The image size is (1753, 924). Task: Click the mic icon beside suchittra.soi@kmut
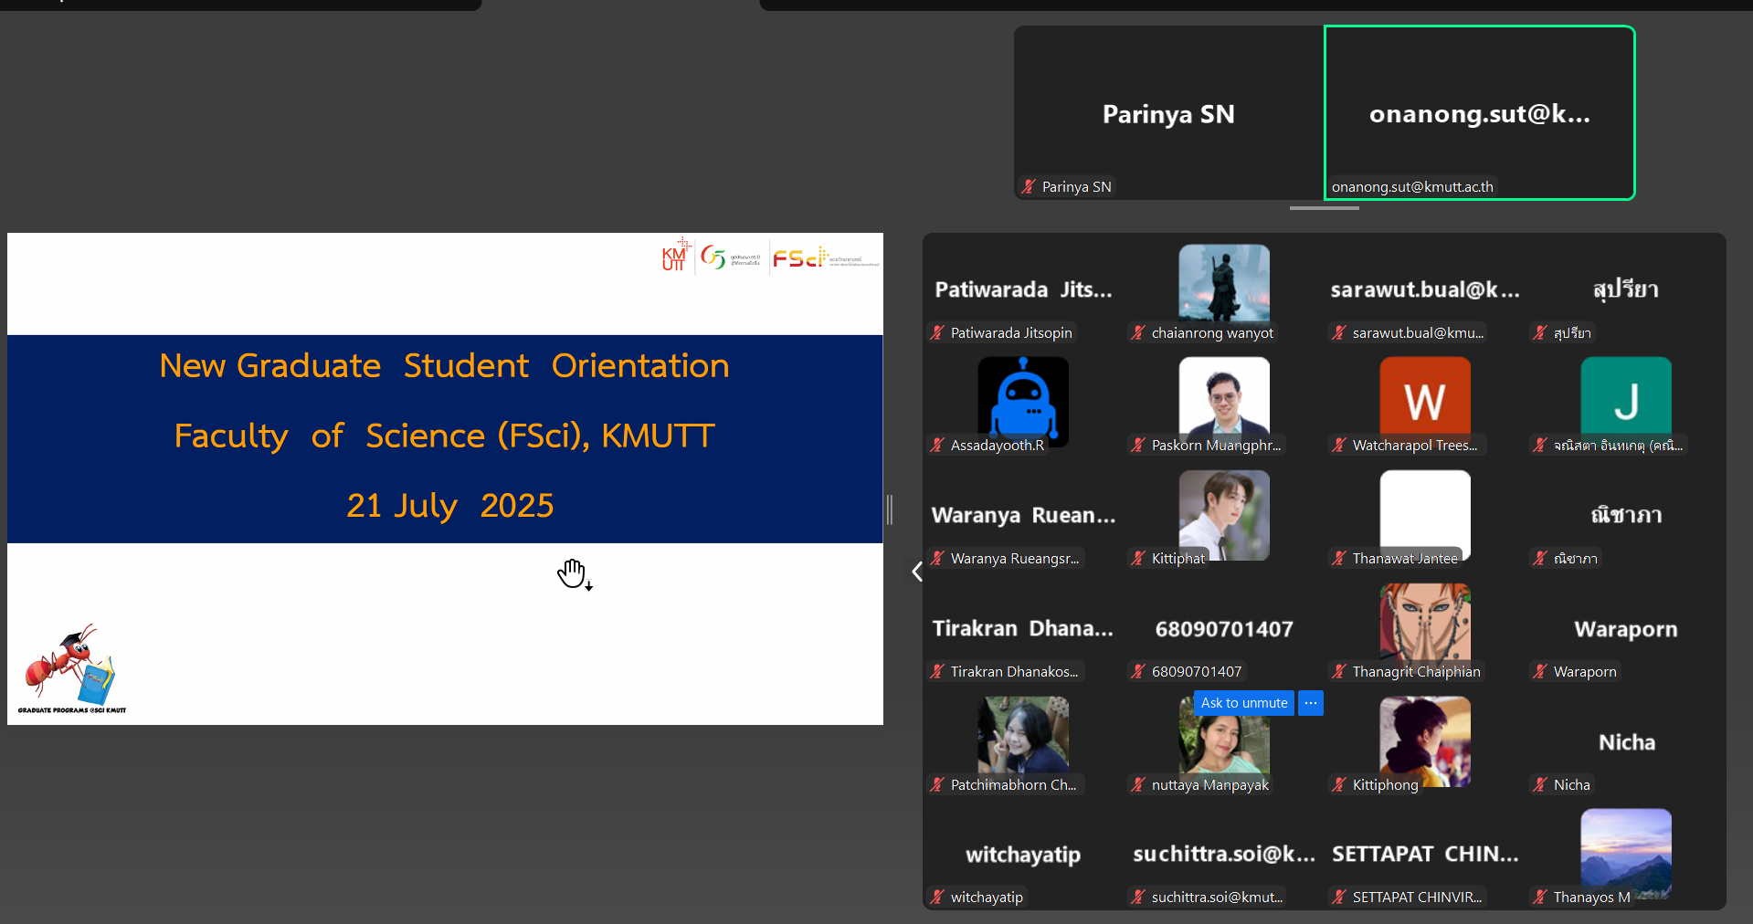coord(1139,897)
